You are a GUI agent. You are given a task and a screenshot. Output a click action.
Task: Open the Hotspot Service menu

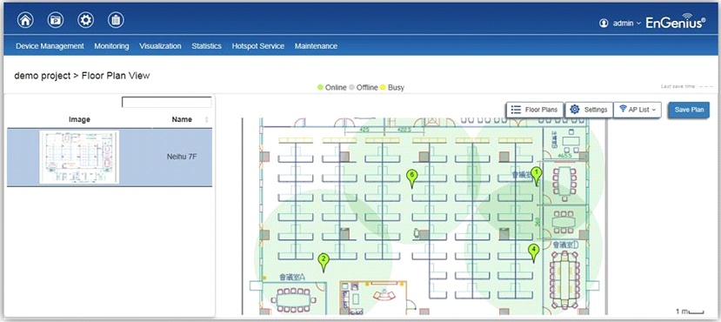(258, 46)
